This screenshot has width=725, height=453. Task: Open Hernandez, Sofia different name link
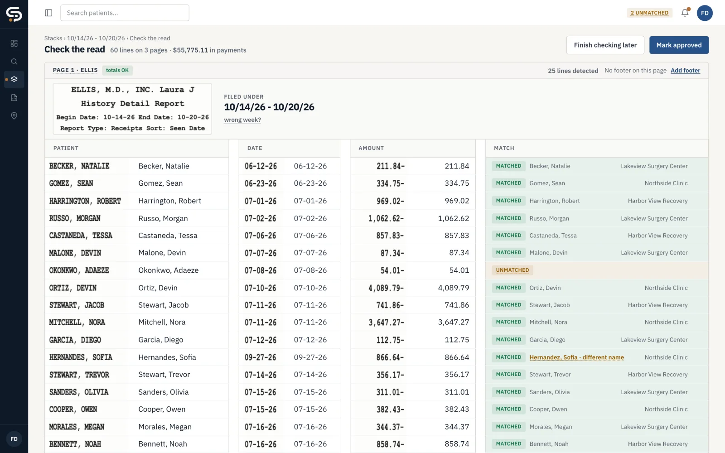tap(576, 357)
